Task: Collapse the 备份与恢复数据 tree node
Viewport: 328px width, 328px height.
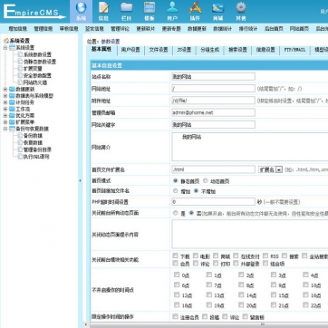Action: (5, 129)
